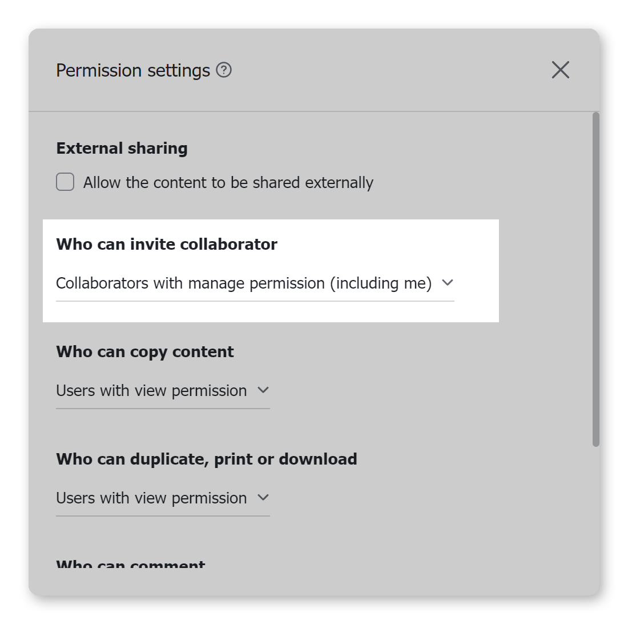Image resolution: width=628 pixels, height=624 pixels.
Task: Open the duplicate, print or download dropdown
Action: [x=152, y=498]
